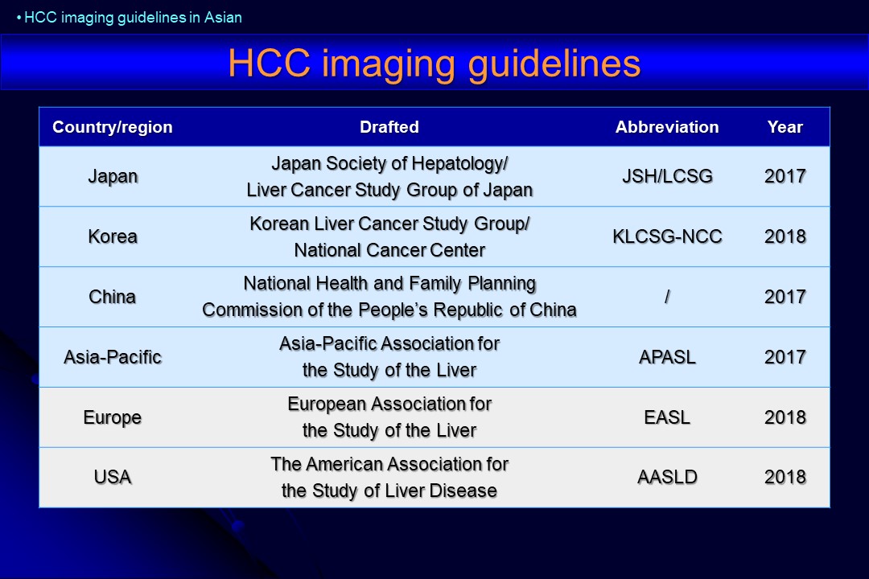
Task: Select the 'EASL' abbreviation cell
Action: [x=667, y=417]
